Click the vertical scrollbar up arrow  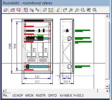pos(107,16)
